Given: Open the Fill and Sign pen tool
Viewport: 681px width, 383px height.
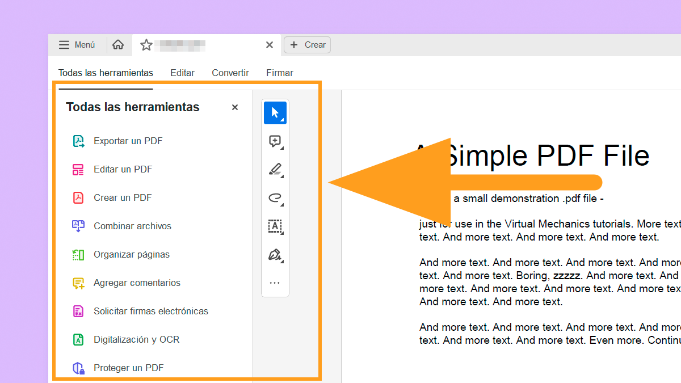Looking at the screenshot, I should tap(275, 255).
